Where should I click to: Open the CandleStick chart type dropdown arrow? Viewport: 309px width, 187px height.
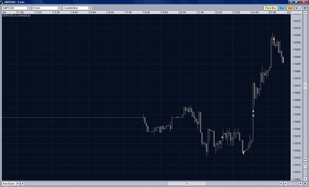click(x=90, y=8)
